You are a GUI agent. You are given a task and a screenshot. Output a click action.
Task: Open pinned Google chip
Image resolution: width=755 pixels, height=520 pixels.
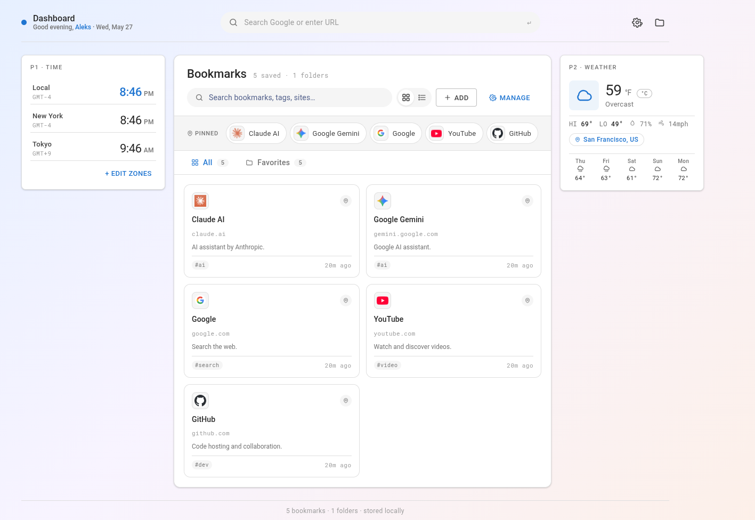click(396, 133)
